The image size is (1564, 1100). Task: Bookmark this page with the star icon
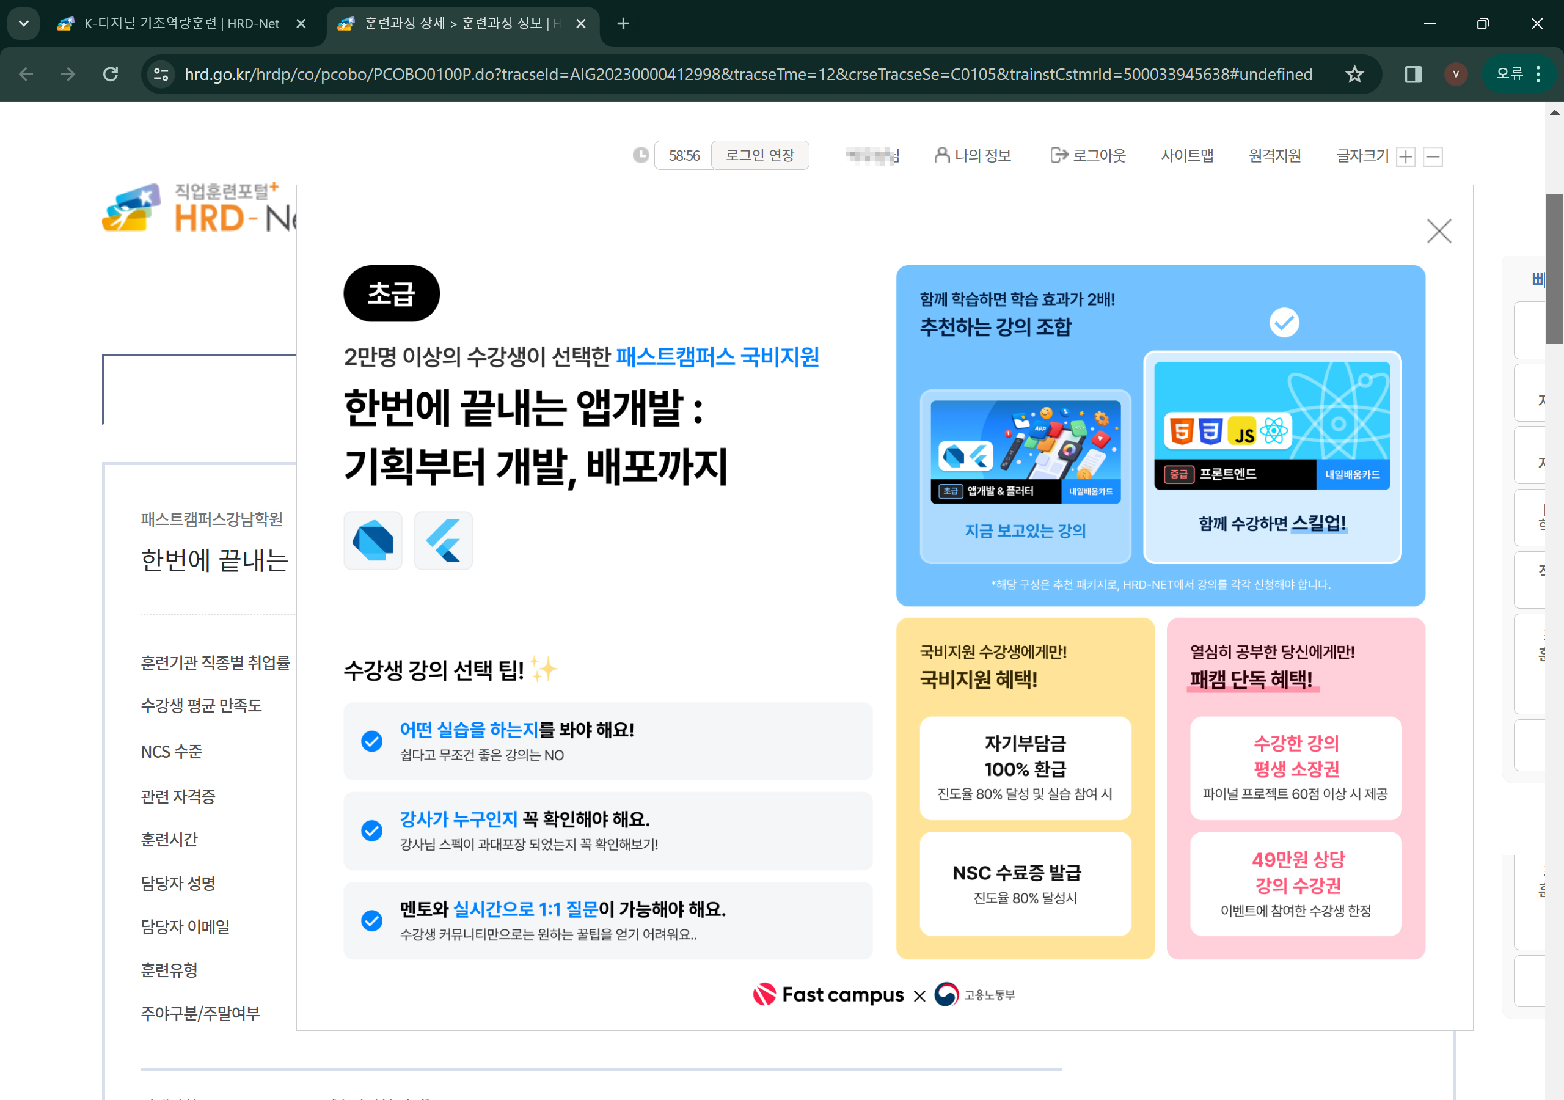point(1354,73)
